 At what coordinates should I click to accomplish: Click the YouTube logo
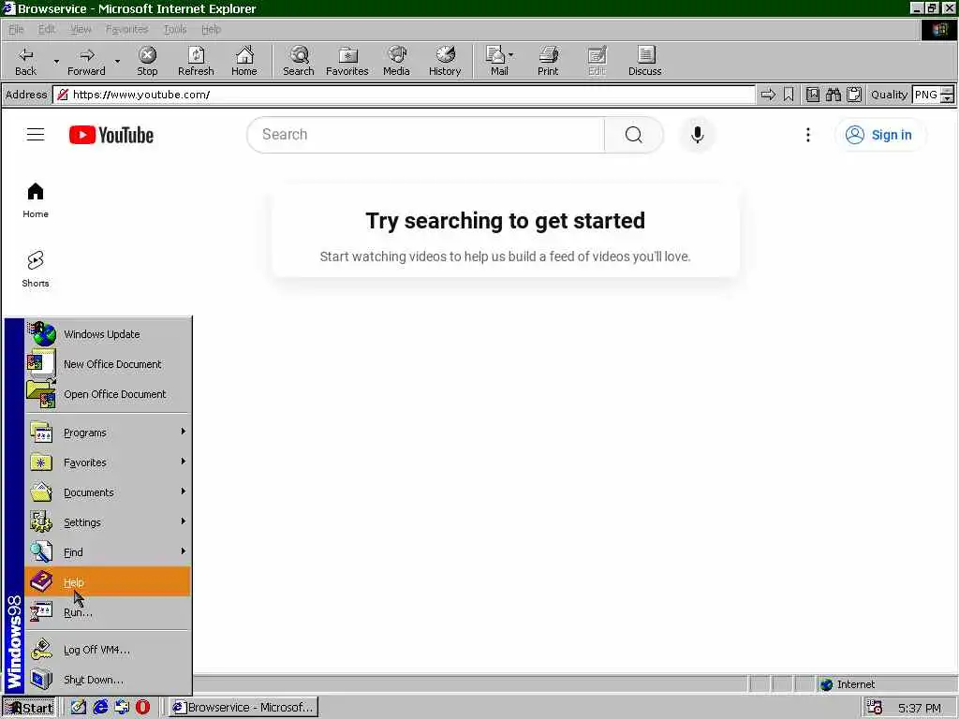click(x=111, y=135)
